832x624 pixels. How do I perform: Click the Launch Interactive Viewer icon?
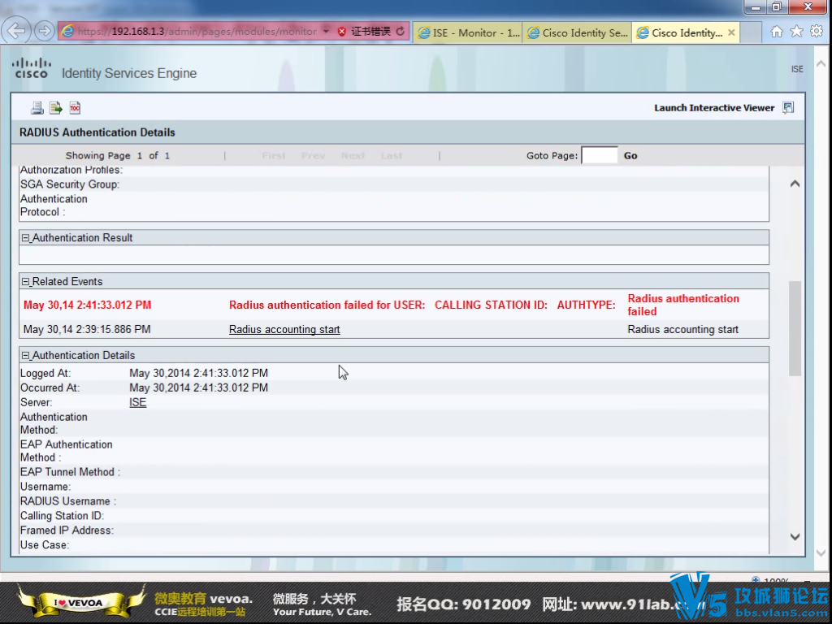[786, 106]
